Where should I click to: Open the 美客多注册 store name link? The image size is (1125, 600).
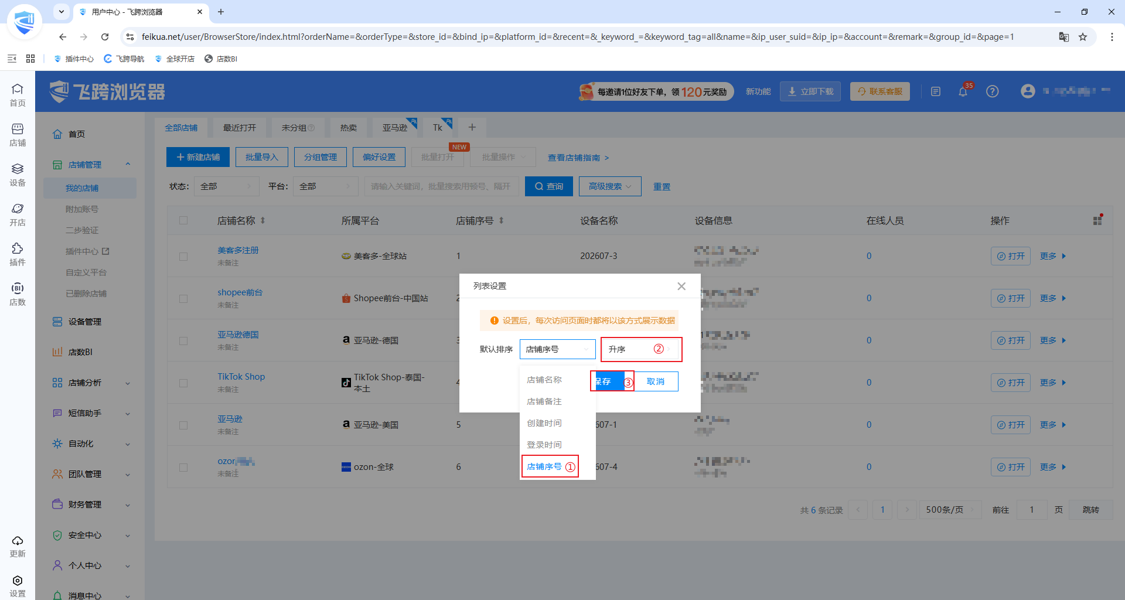tap(238, 250)
